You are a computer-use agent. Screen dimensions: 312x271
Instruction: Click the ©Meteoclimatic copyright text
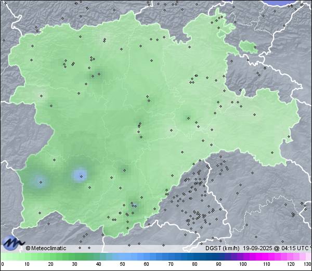click(46, 248)
